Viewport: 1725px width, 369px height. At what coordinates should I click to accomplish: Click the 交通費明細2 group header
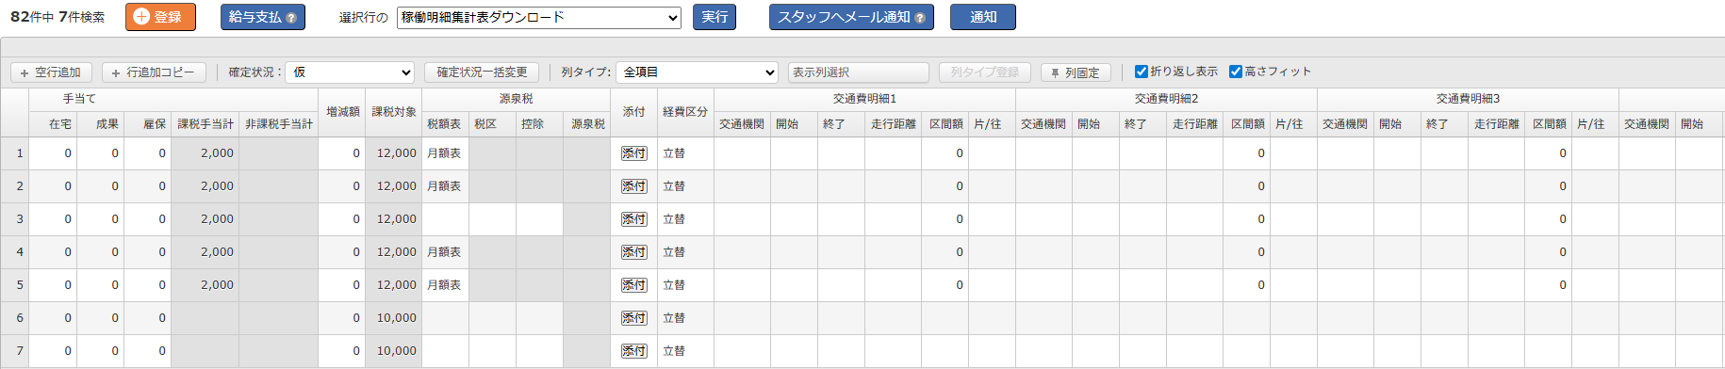pos(1166,99)
